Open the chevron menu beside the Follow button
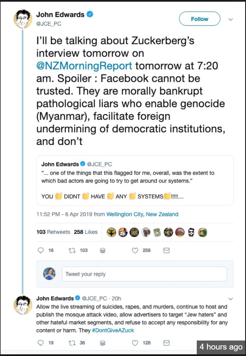The image size is (246, 356). coord(231,19)
